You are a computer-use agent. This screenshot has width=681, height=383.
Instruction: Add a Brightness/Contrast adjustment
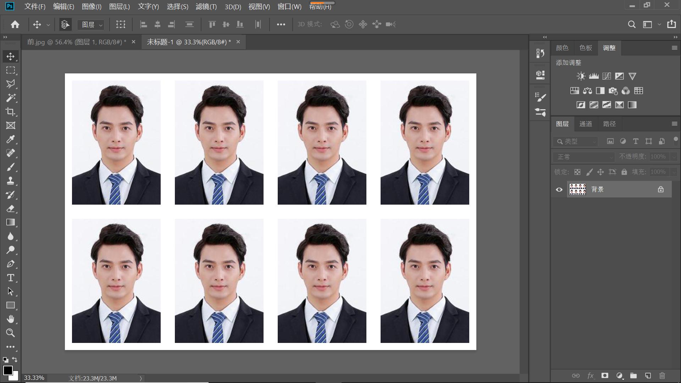(581, 76)
